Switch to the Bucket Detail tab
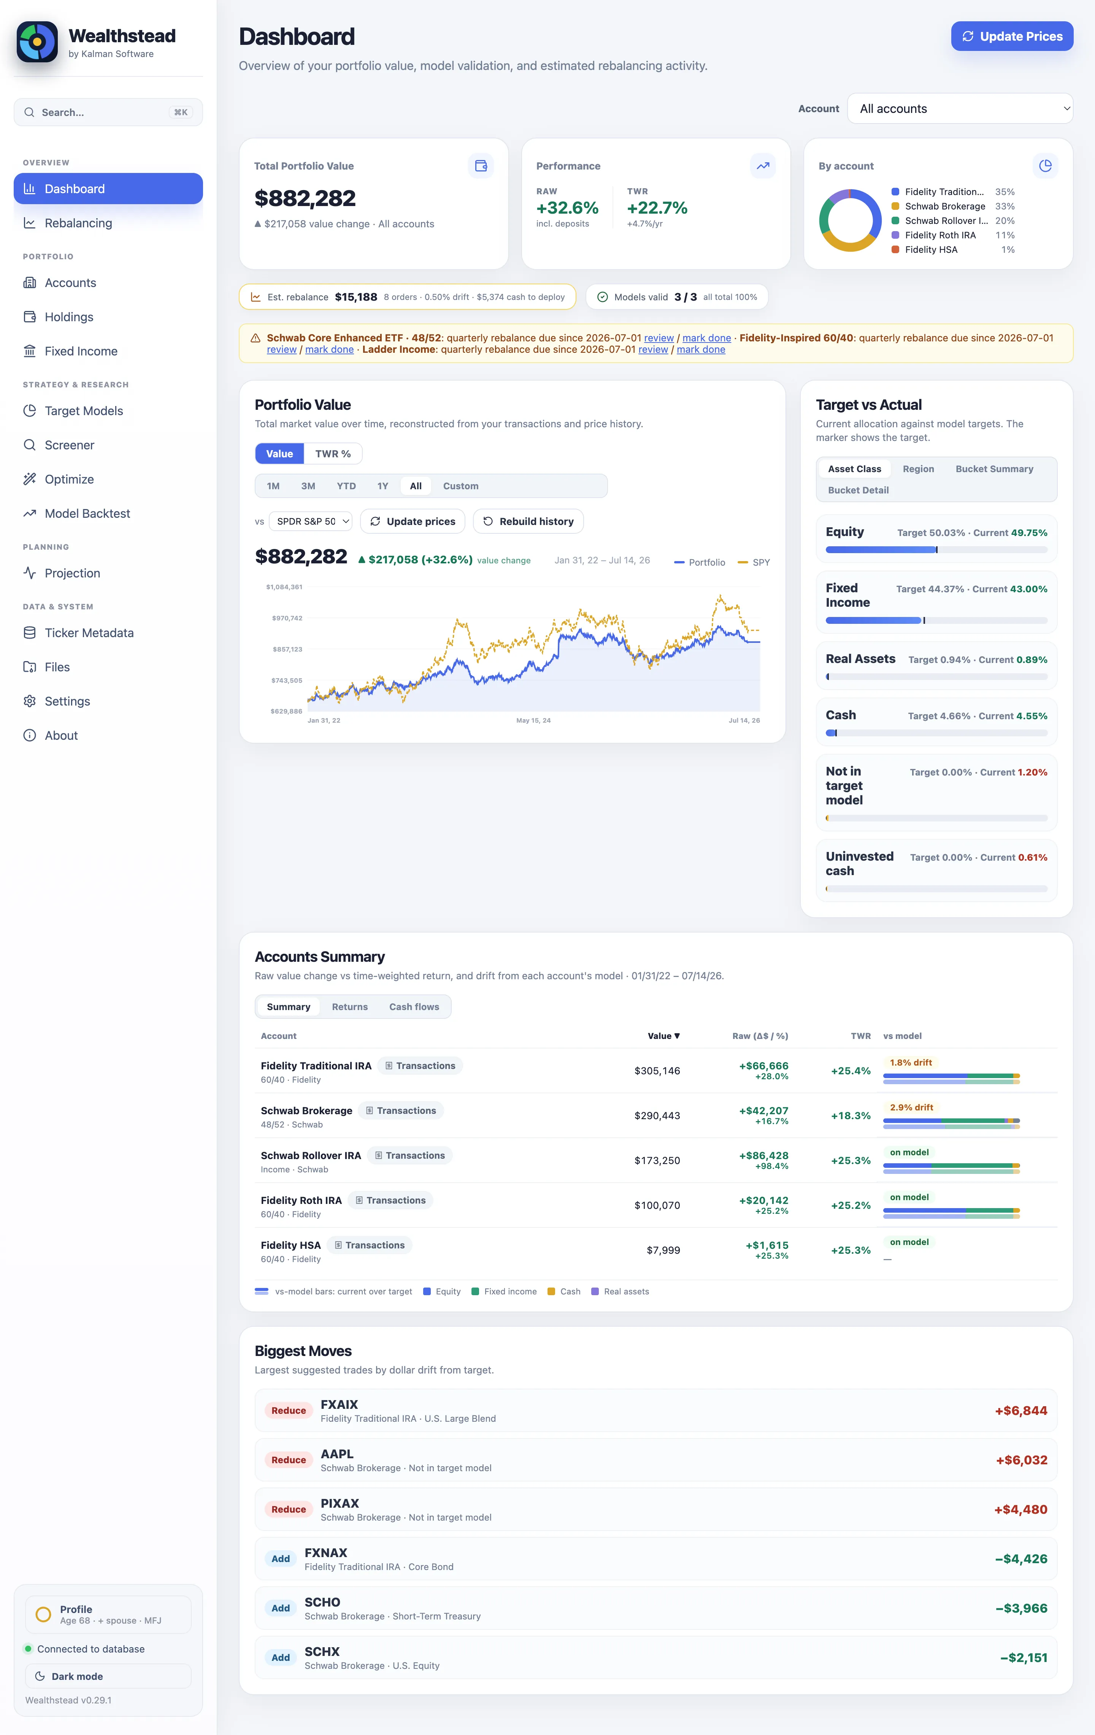Viewport: 1095px width, 1735px height. pos(858,491)
